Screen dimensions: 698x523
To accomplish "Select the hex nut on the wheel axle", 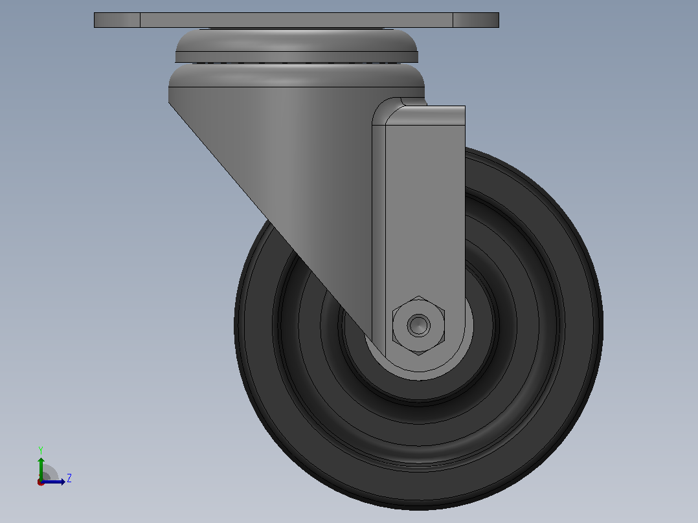I will (x=418, y=326).
